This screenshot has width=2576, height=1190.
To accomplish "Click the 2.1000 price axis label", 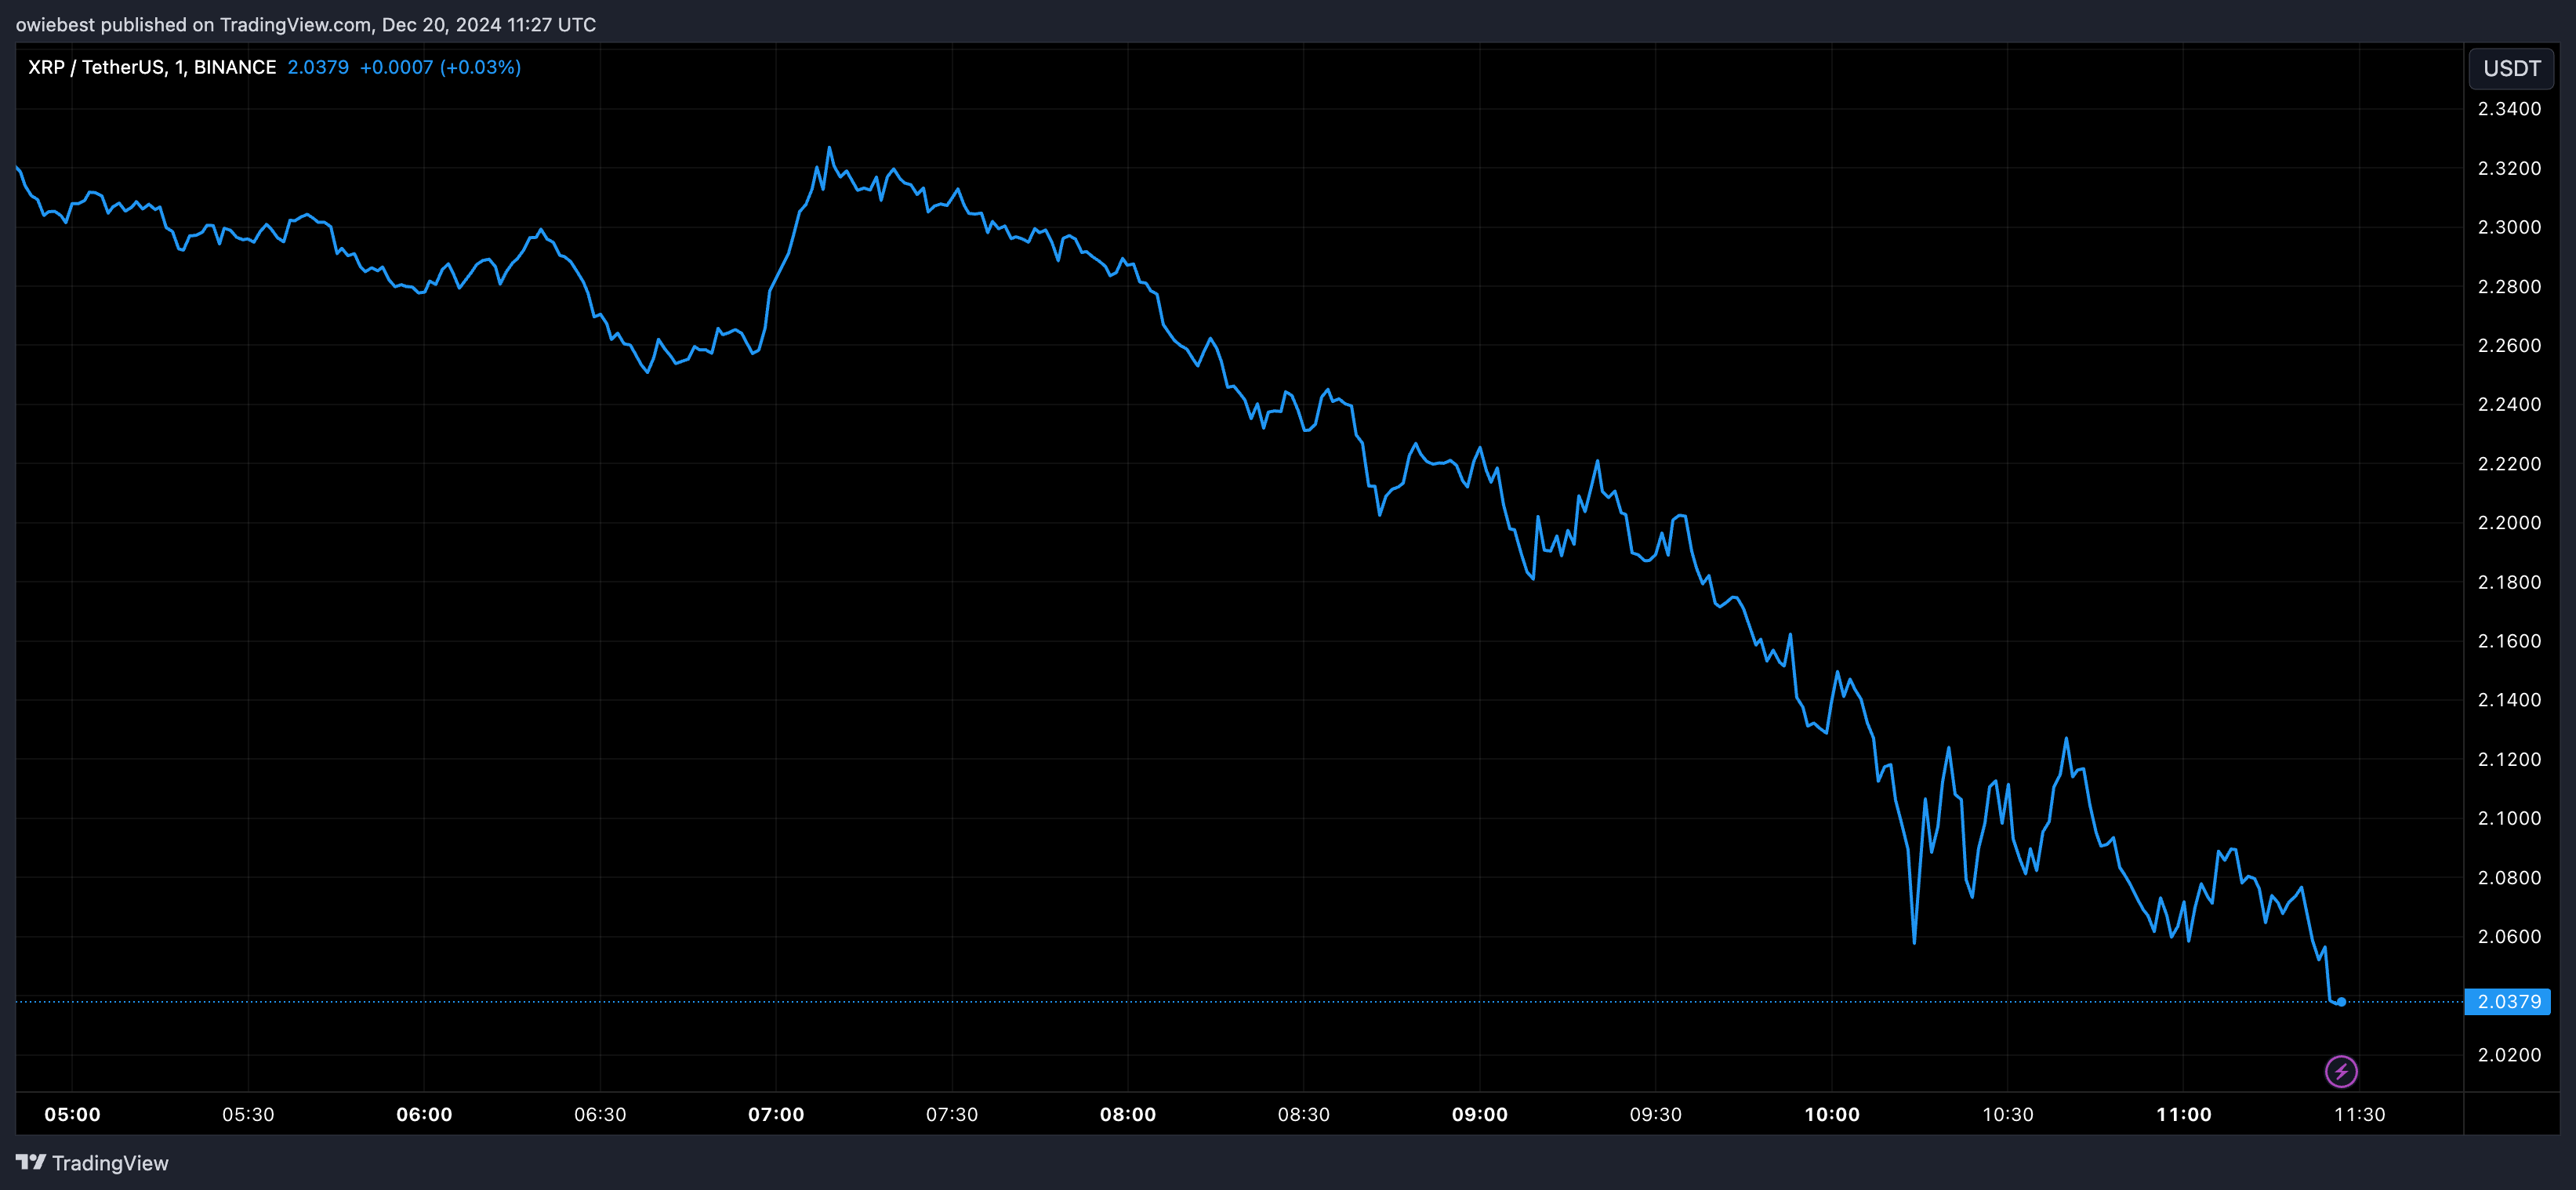I will coord(2509,818).
